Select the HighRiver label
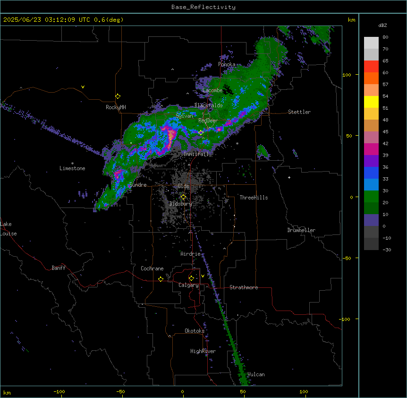 [x=203, y=351]
